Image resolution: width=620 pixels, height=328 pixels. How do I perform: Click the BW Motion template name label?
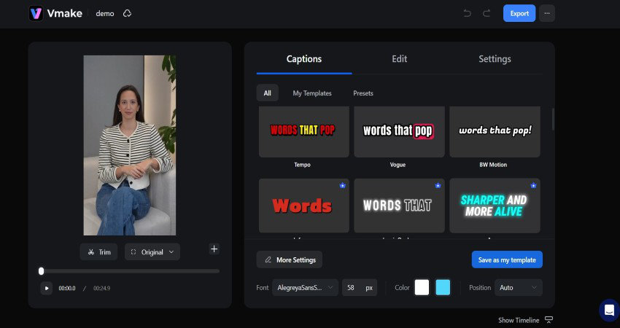tap(493, 165)
